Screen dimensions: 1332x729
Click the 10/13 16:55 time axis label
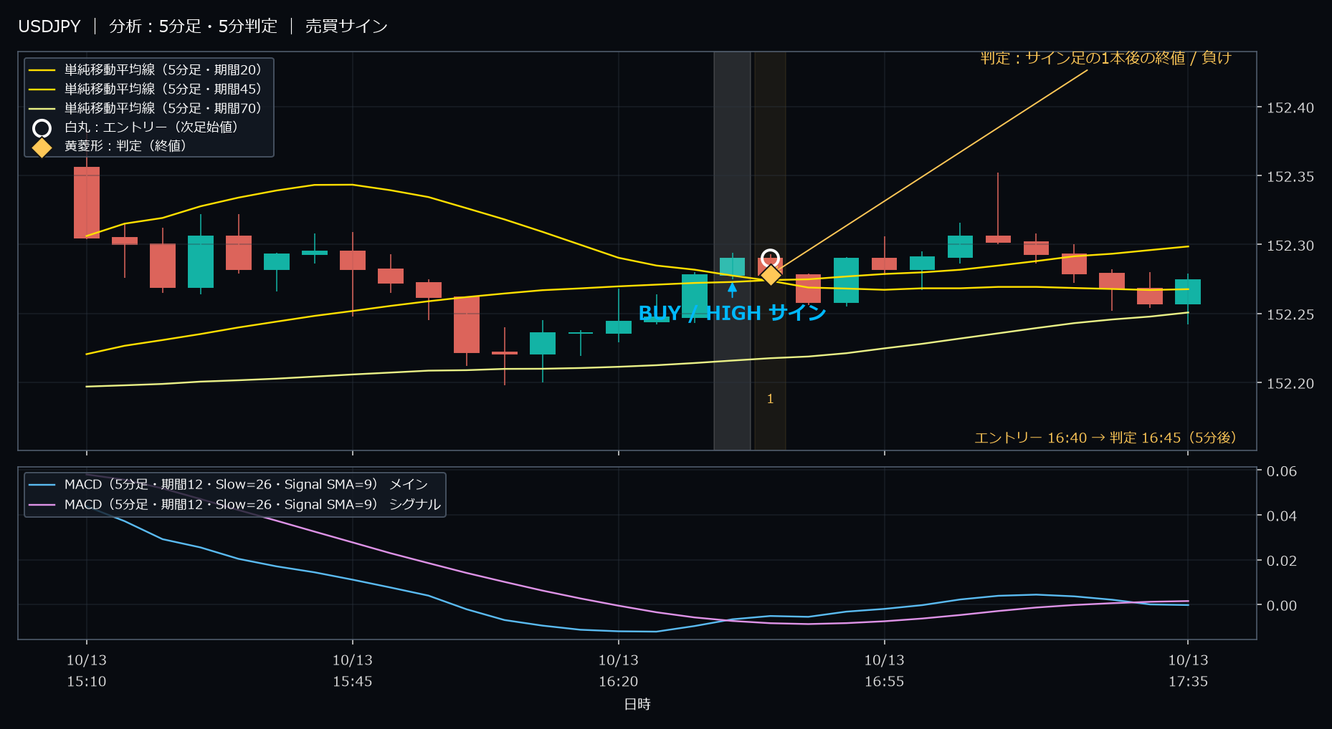(x=885, y=671)
